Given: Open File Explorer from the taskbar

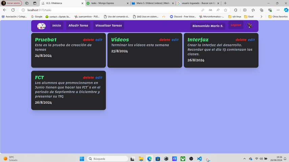Looking at the screenshot, I should pos(141,159).
